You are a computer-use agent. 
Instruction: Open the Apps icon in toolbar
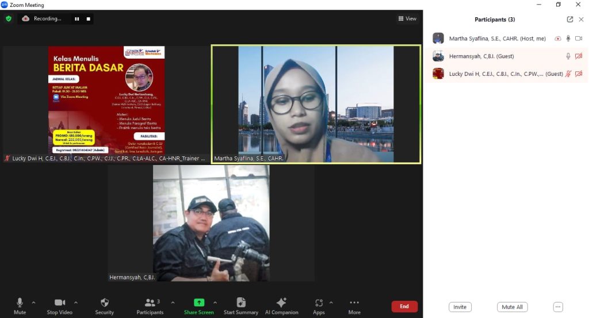319,303
